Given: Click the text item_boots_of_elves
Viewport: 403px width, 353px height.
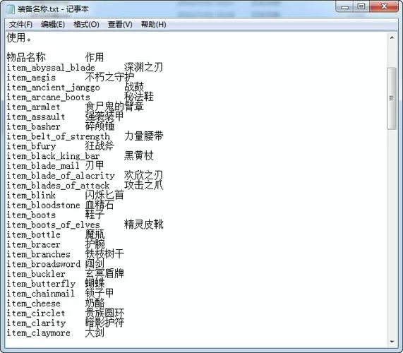Looking at the screenshot, I should tap(53, 225).
